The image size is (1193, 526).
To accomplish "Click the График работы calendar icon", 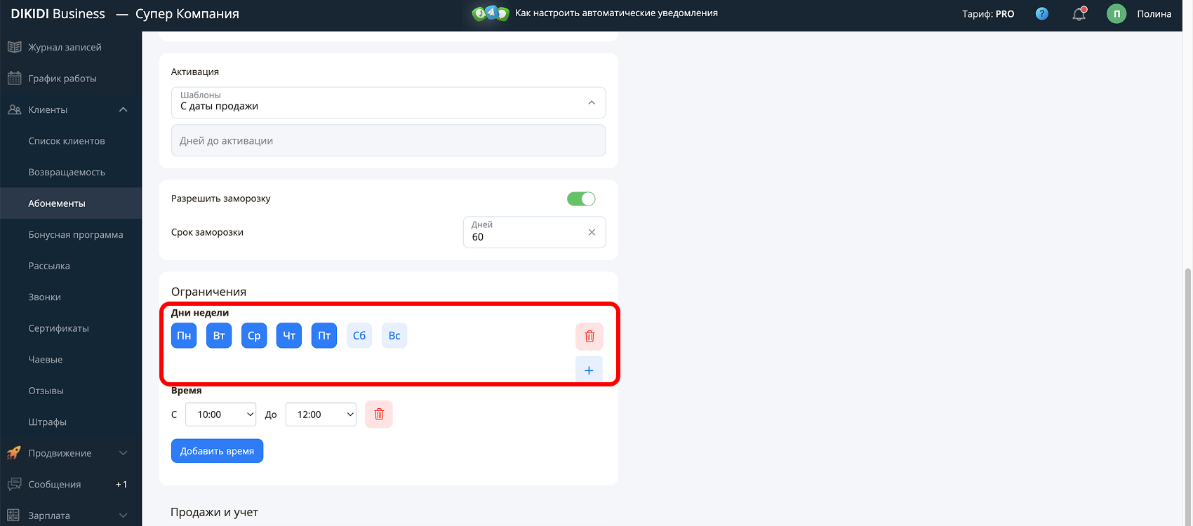I will [x=14, y=78].
